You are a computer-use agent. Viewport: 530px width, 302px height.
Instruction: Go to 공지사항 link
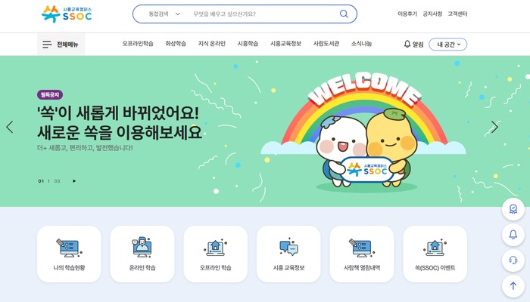tap(432, 14)
